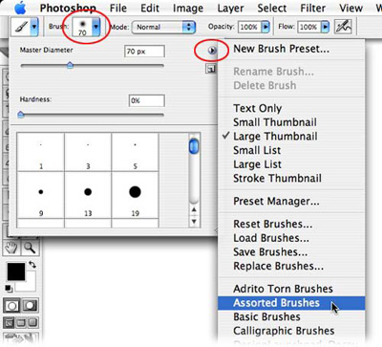Select the Zoom tool
382x347 pixels.
tap(31, 248)
